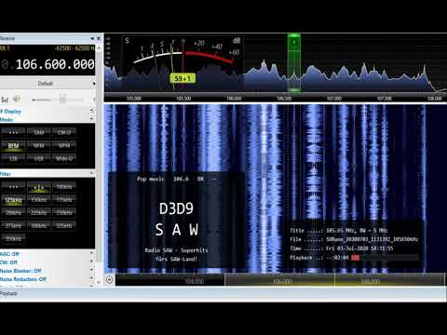Select CW-U demodulation mode
The height and width of the screenshot is (335, 447).
(x=64, y=132)
